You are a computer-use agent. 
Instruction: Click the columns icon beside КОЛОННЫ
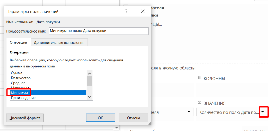click(200, 78)
